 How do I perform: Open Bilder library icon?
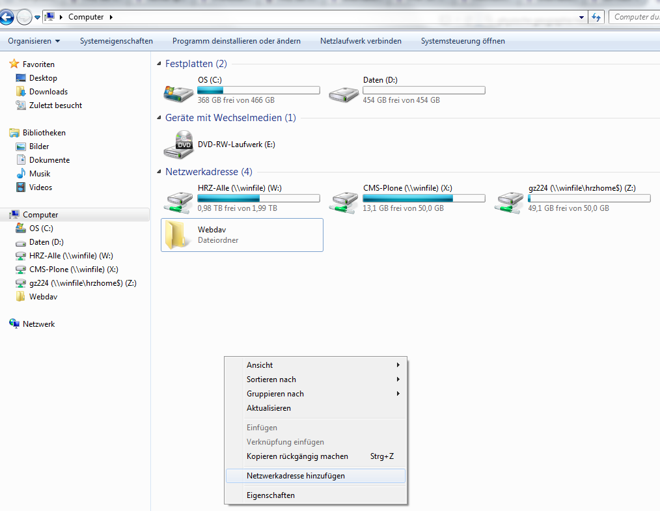(21, 146)
